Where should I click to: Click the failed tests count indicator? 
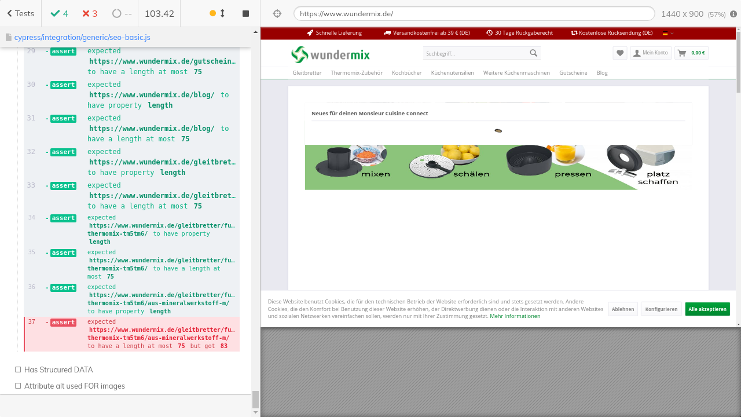pos(90,13)
